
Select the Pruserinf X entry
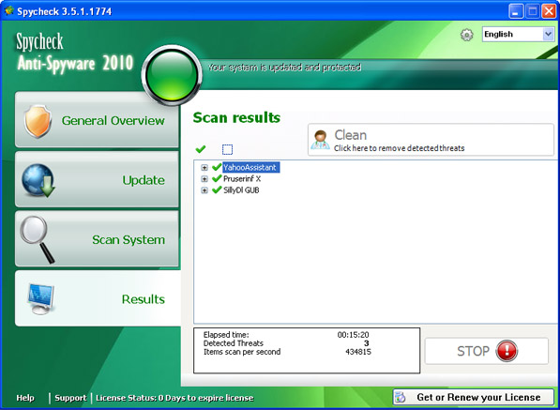tap(242, 179)
